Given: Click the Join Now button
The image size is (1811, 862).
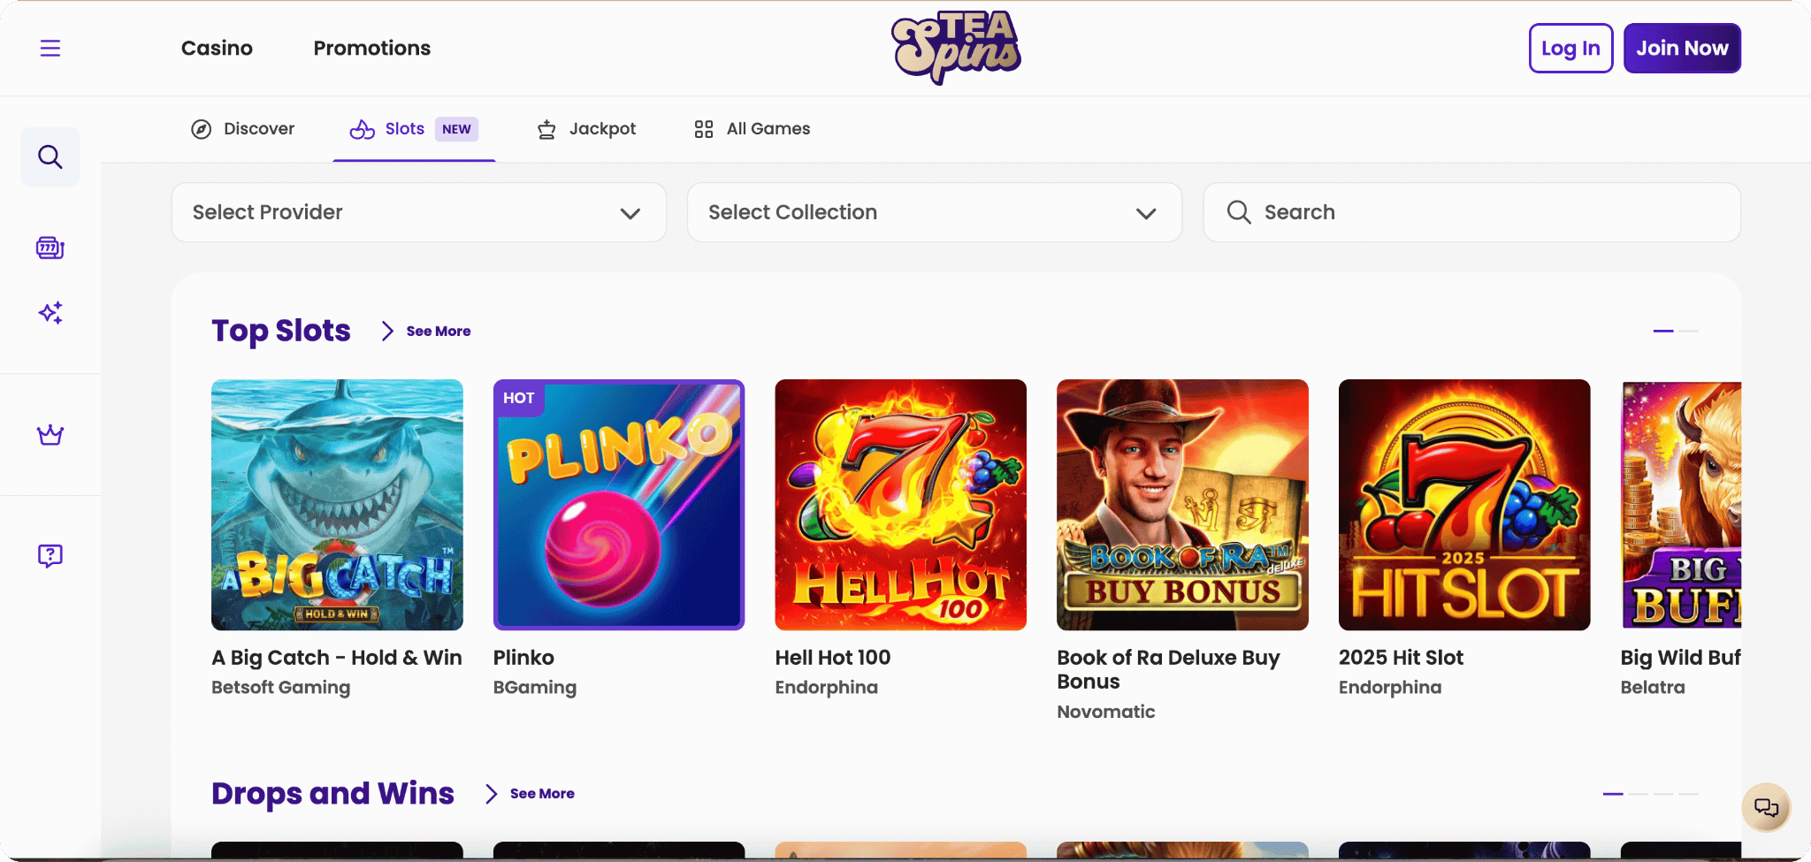Looking at the screenshot, I should click(x=1682, y=48).
